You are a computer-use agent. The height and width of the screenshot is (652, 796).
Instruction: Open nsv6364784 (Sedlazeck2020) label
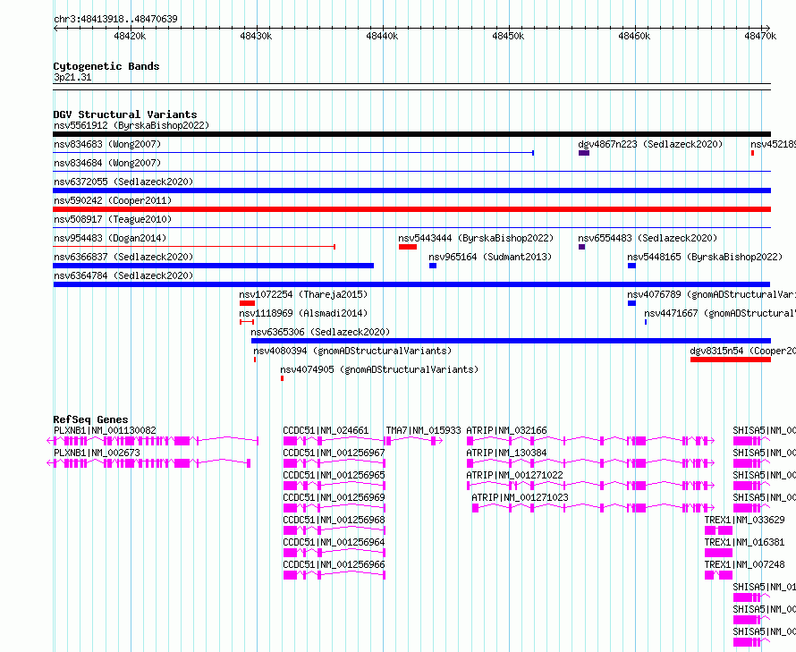pyautogui.click(x=123, y=275)
